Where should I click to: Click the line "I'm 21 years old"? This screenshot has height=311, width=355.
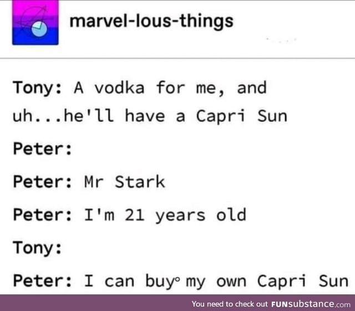[165, 215]
